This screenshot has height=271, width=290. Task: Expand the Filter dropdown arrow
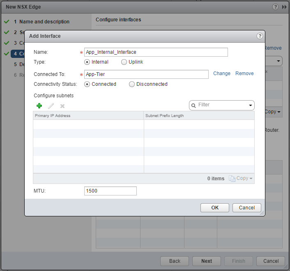[x=250, y=106]
